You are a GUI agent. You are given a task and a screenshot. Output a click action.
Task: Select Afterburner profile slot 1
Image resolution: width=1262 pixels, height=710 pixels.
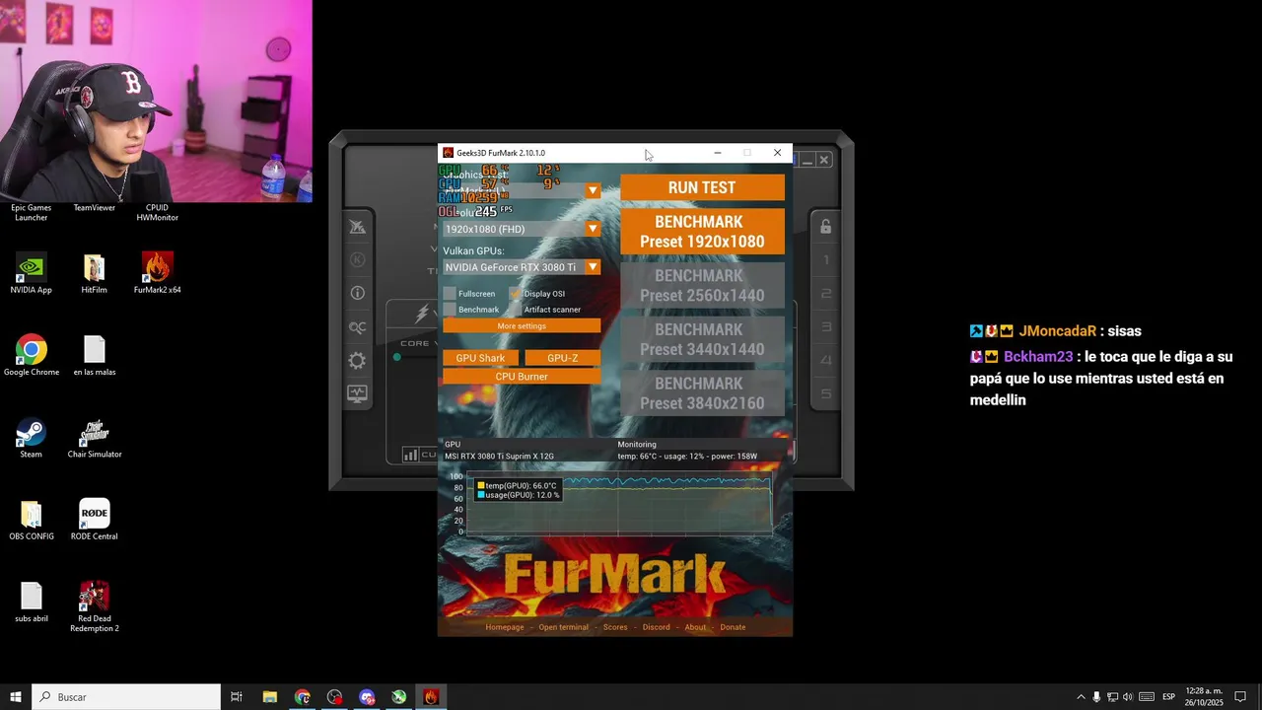click(x=826, y=260)
